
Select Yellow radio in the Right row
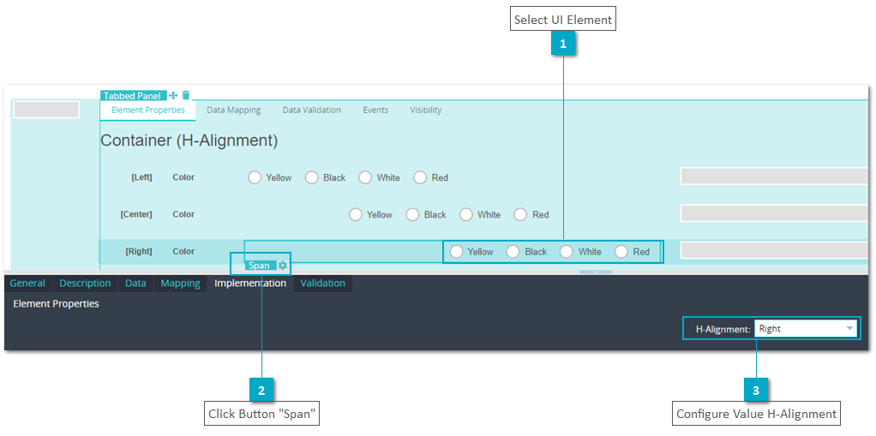[457, 252]
